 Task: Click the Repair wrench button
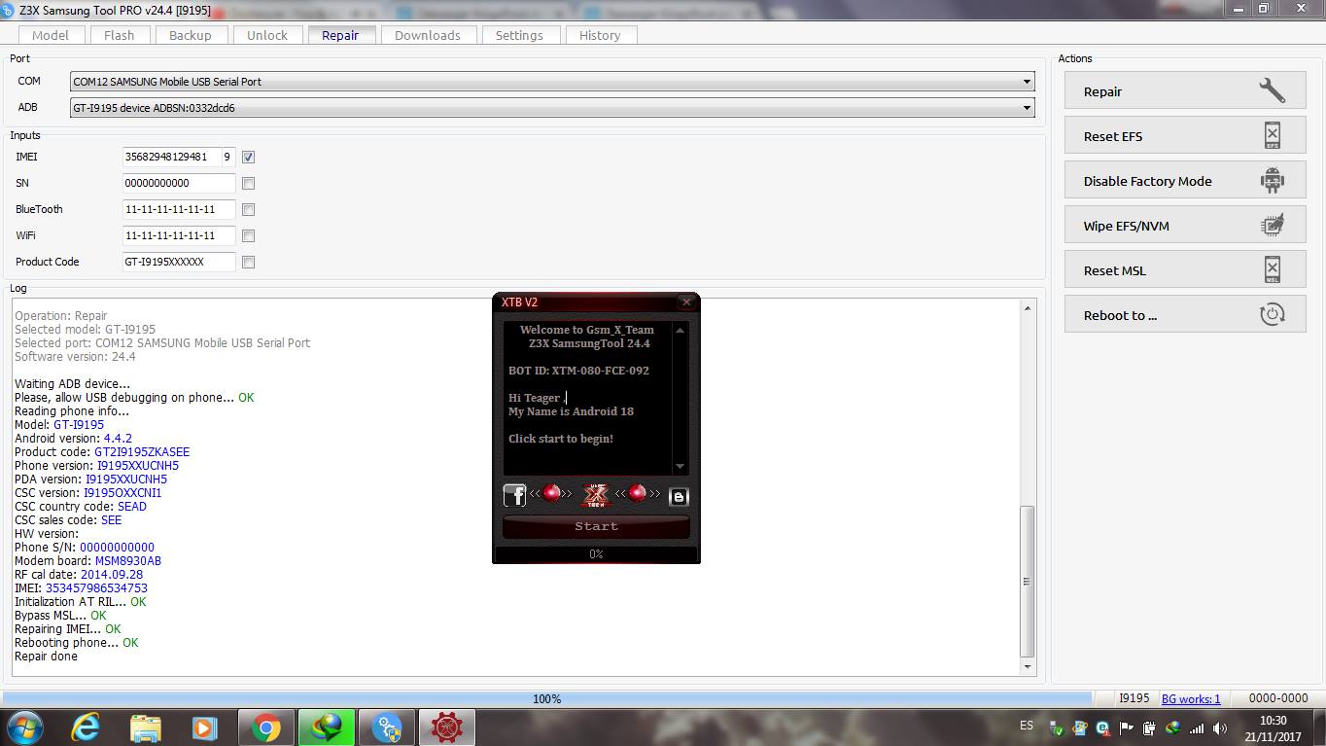click(x=1185, y=91)
